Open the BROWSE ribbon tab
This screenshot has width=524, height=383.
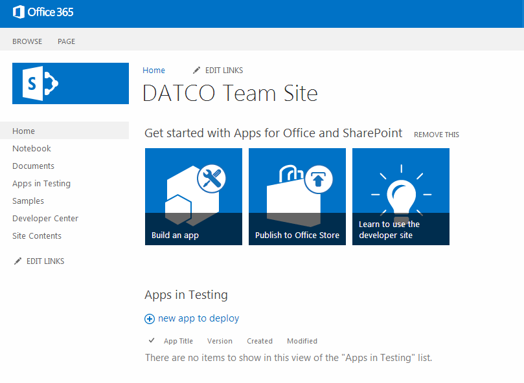[x=27, y=41]
